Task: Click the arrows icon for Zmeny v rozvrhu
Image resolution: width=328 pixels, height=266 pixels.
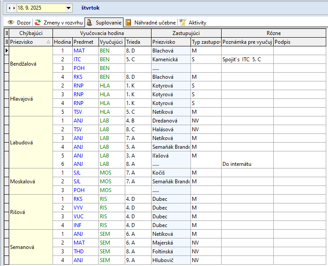Action: click(x=38, y=22)
